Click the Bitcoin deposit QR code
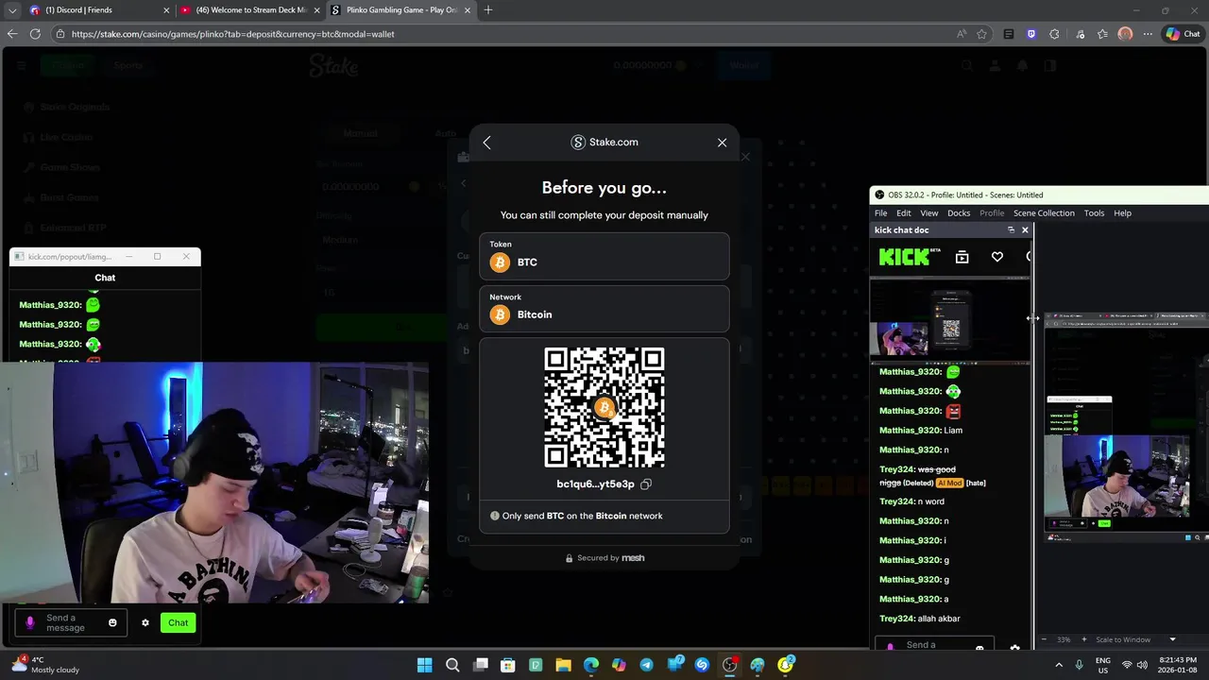This screenshot has width=1209, height=680. 604,407
